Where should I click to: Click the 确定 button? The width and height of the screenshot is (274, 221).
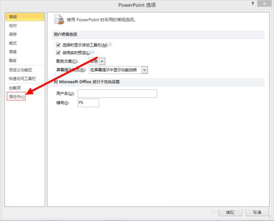230,212
